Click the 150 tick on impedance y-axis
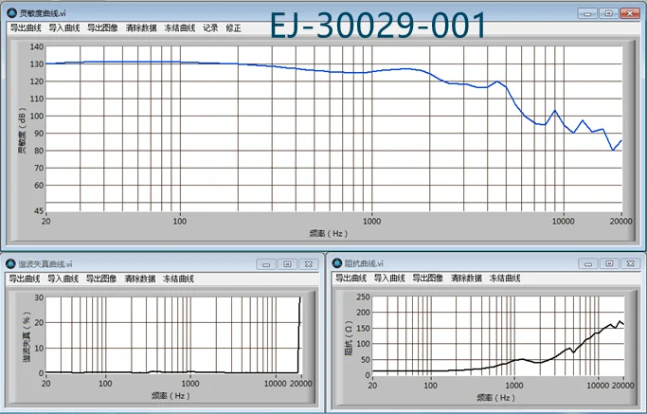 tap(363, 328)
